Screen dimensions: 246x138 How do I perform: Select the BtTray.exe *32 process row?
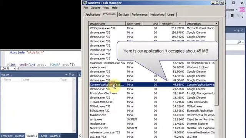(x=152, y=111)
